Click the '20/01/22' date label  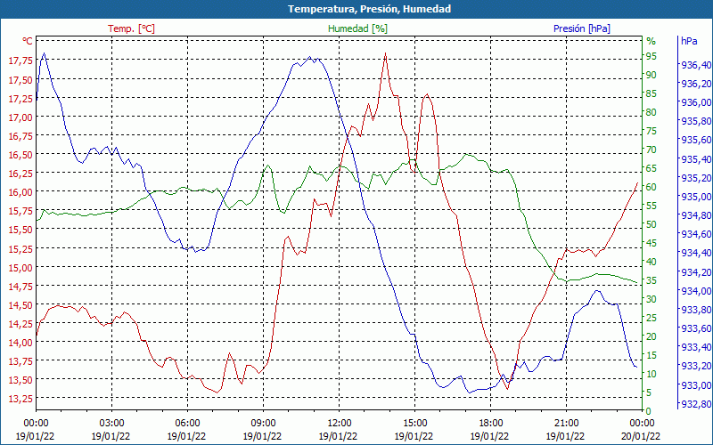point(642,436)
